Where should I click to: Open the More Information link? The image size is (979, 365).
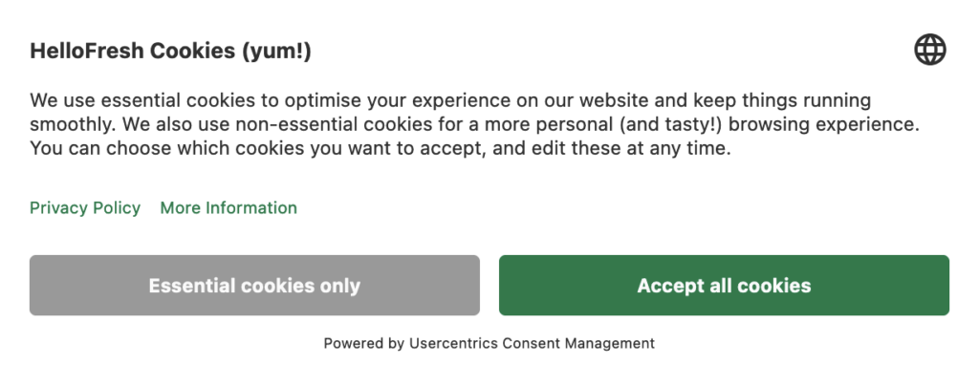point(228,207)
